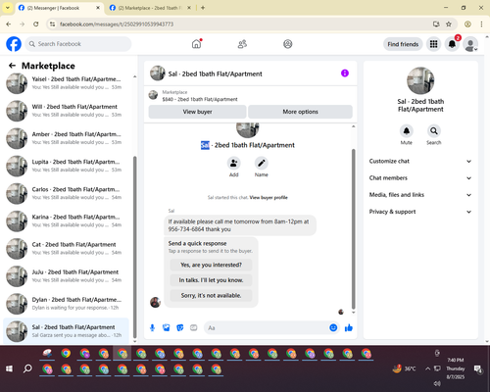This screenshot has height=392, width=490.
Task: Expand the Privacy & support section
Action: click(x=420, y=212)
